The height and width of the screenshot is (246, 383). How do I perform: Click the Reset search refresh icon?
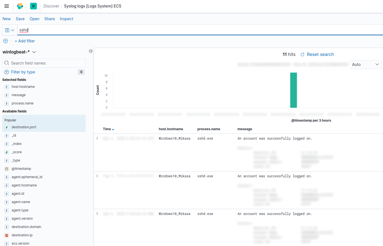(x=302, y=55)
